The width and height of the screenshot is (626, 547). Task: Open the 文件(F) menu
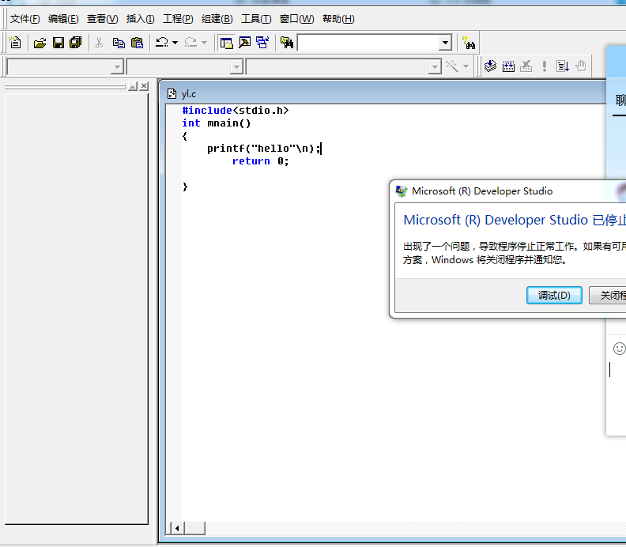pyautogui.click(x=25, y=19)
